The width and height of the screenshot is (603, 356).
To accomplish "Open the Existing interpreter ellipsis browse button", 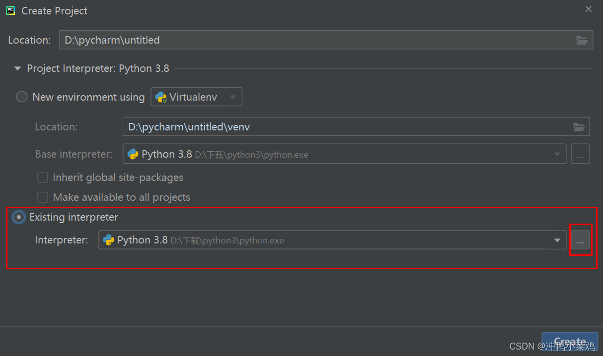I will [580, 240].
